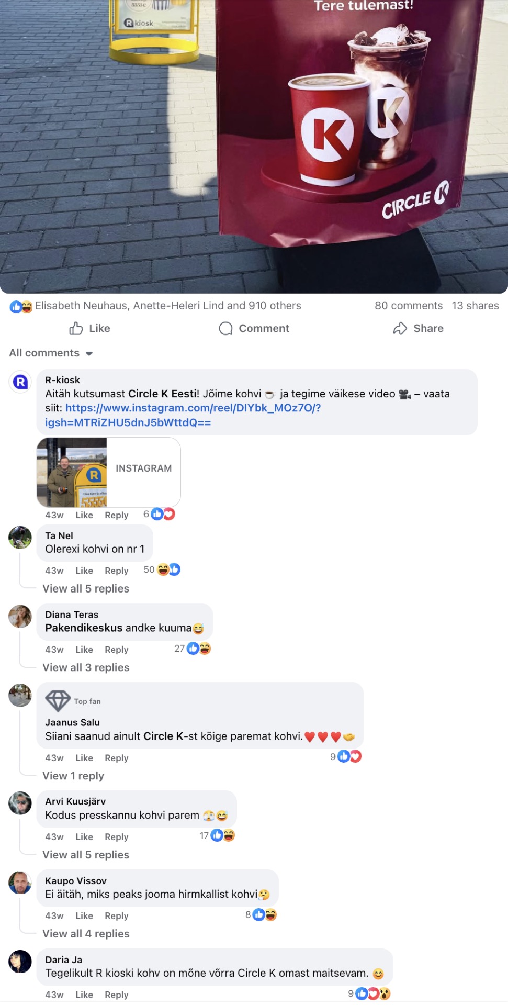Reply to R-kiosk's comment
The image size is (508, 1005).
pyautogui.click(x=116, y=515)
